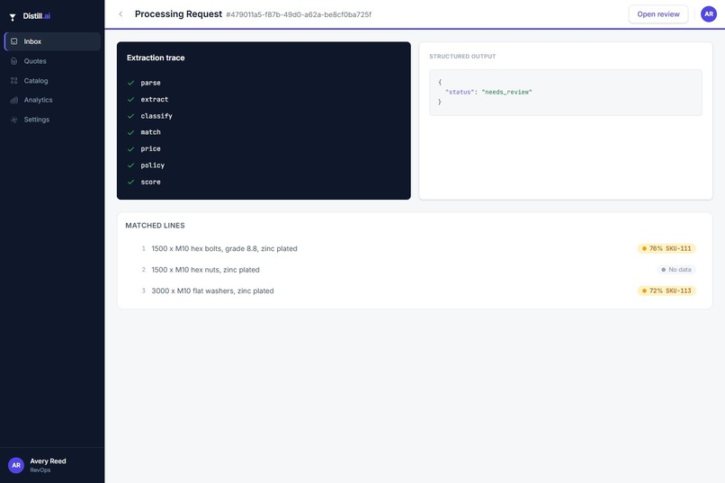Go back using the left chevron arrow
The image size is (725, 483).
121,14
